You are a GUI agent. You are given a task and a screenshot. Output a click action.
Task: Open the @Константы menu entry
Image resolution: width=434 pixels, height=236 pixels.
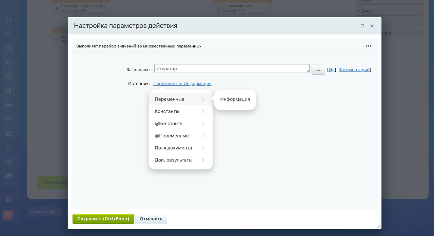[x=180, y=124]
